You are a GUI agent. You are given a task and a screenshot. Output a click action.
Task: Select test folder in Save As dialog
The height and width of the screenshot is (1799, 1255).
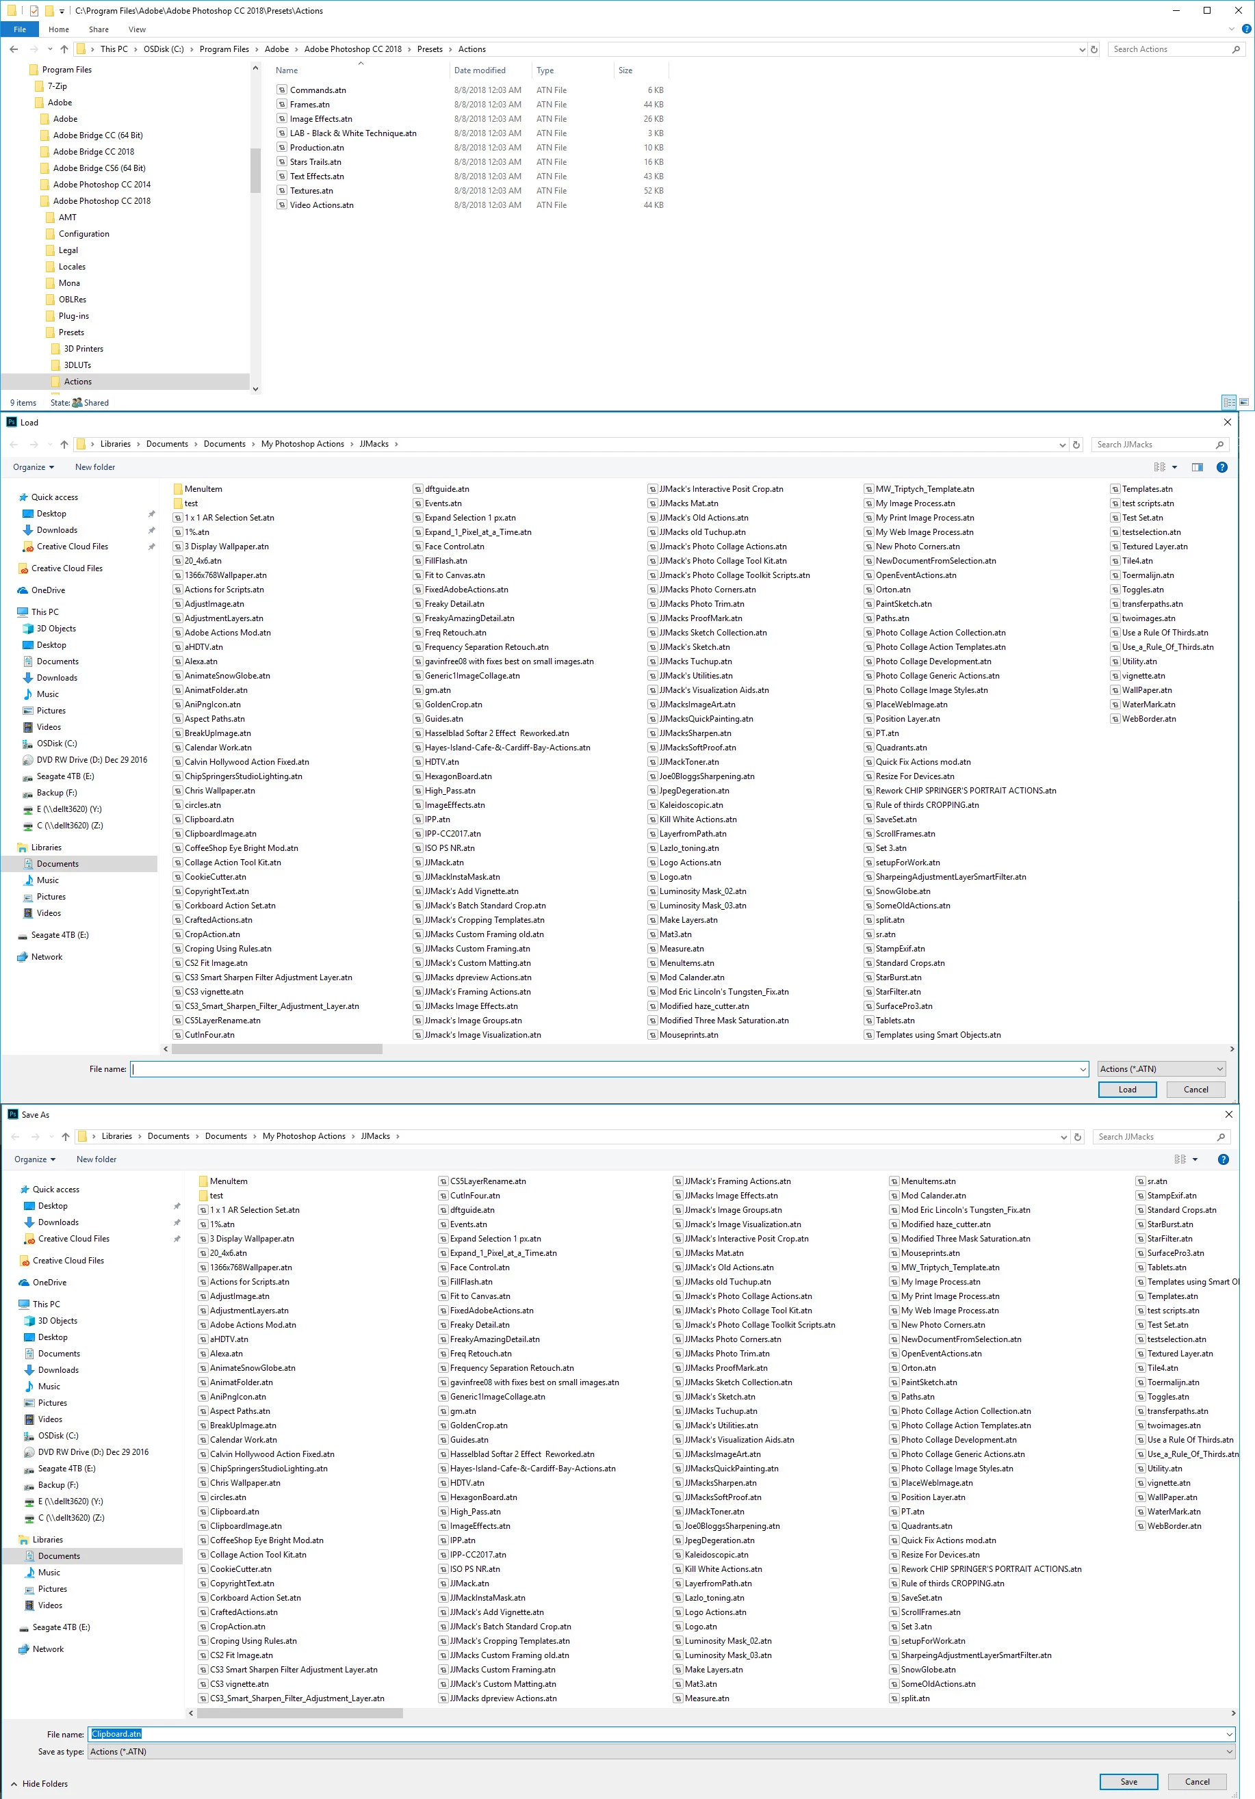pos(216,1196)
